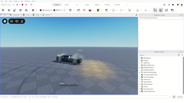
Task: Click the cloud icon in top bar
Action: (x=173, y=5)
